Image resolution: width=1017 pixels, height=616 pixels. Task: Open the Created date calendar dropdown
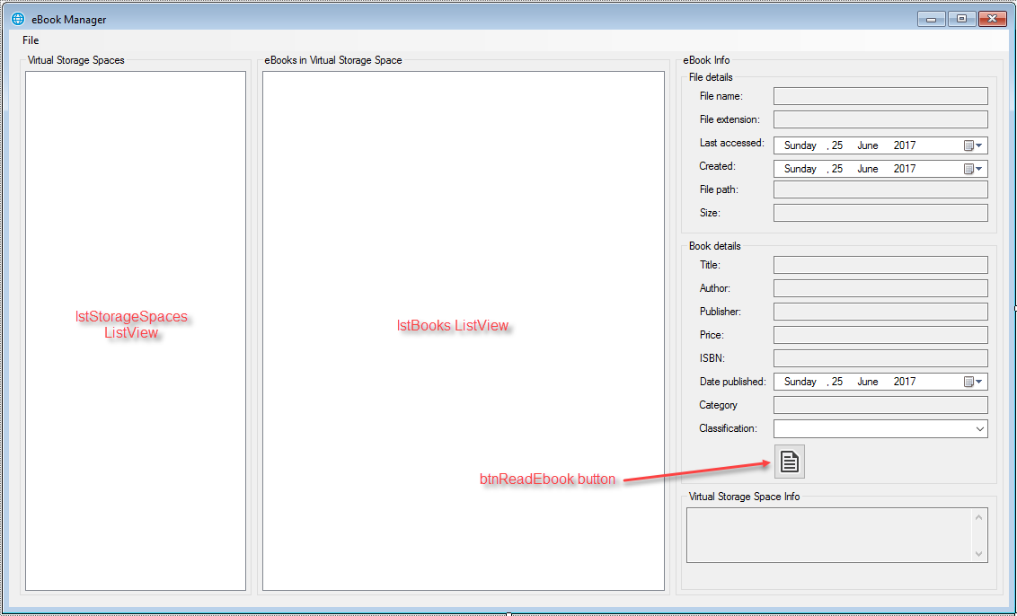click(x=974, y=169)
